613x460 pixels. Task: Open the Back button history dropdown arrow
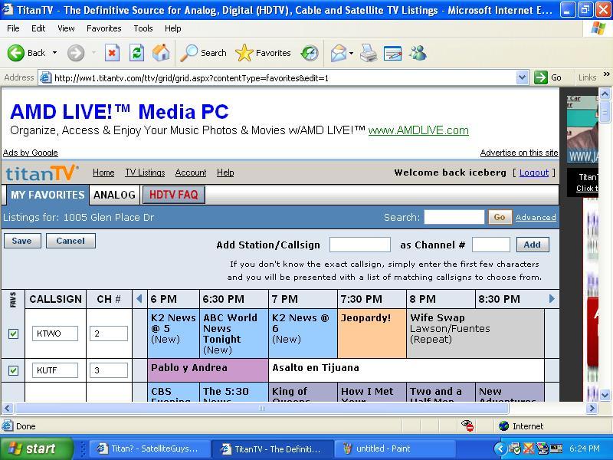pyautogui.click(x=54, y=53)
